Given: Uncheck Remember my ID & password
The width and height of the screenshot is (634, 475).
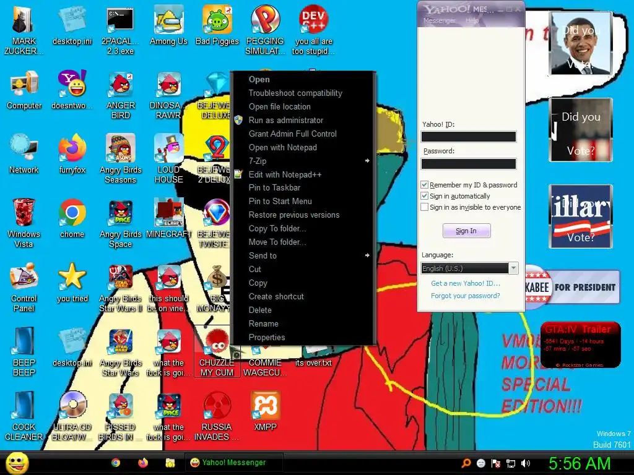Looking at the screenshot, I should [x=425, y=185].
